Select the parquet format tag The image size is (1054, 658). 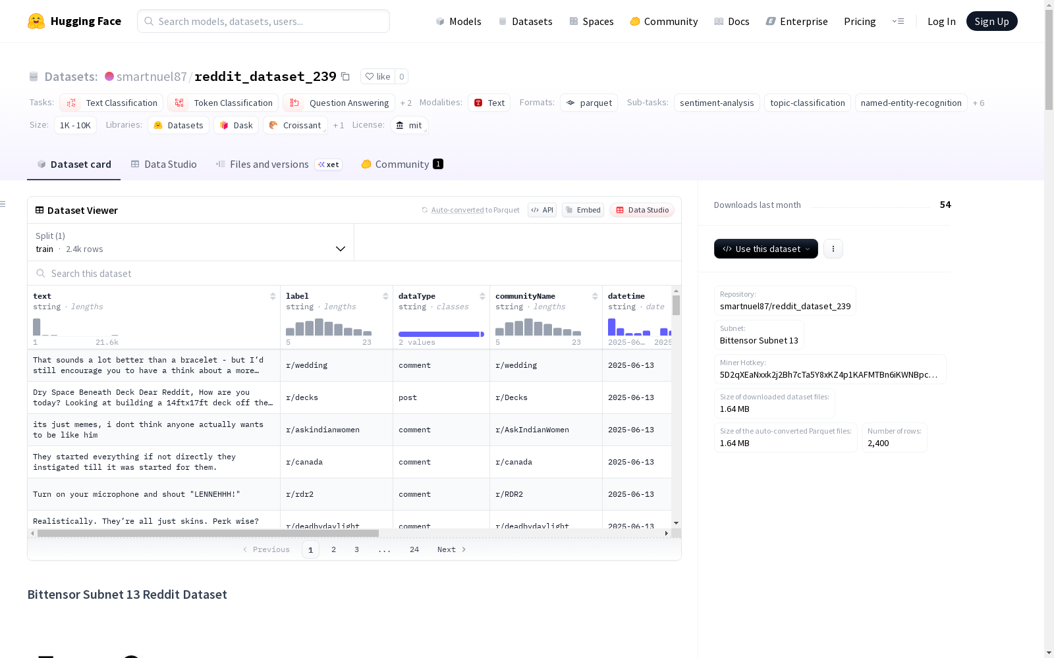589,103
